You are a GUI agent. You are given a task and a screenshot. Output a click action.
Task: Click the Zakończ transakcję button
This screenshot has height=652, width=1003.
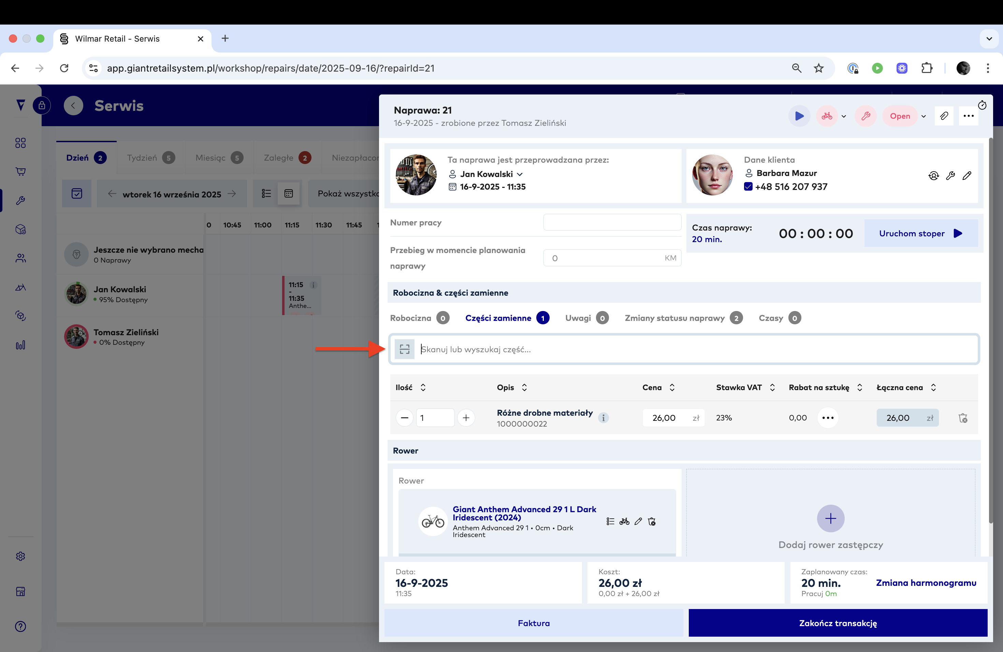tap(838, 623)
